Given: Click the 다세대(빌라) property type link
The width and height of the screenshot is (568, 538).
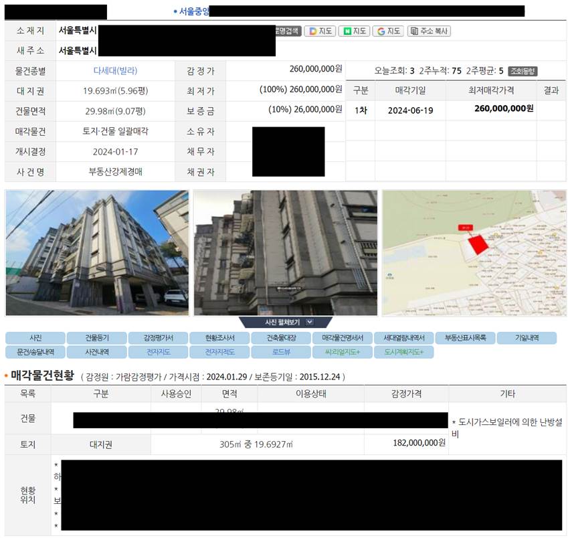Looking at the screenshot, I should click(x=115, y=70).
